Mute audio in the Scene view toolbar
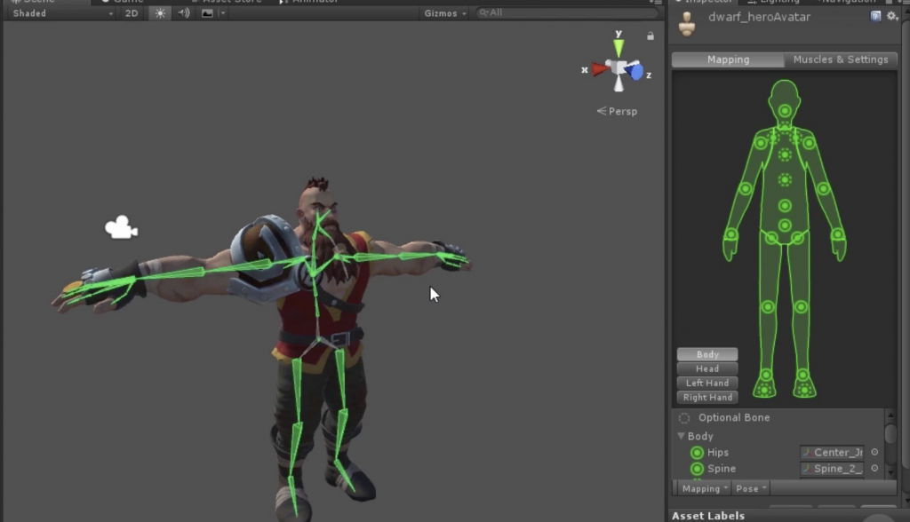Screen dimensions: 910x522 184,13
